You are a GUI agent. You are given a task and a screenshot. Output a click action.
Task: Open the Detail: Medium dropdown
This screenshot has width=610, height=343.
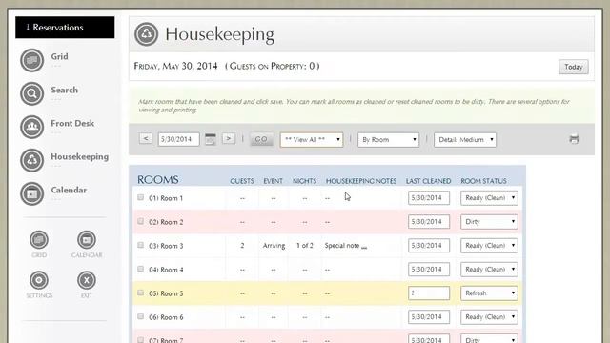click(x=465, y=140)
